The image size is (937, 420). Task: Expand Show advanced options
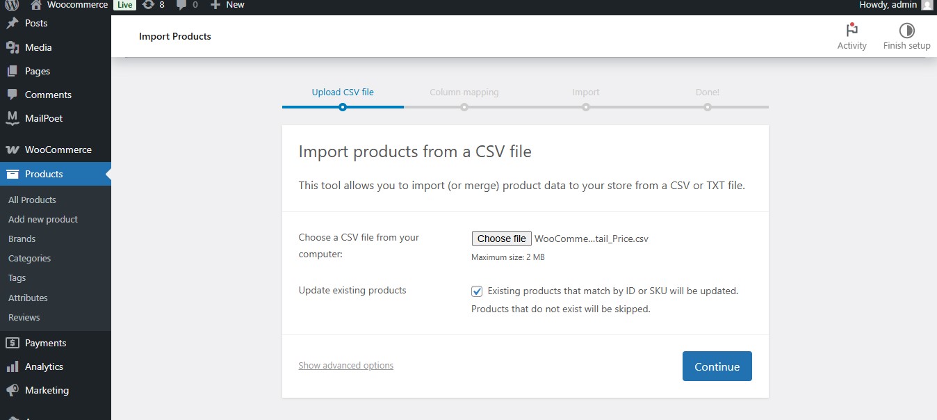coord(345,366)
